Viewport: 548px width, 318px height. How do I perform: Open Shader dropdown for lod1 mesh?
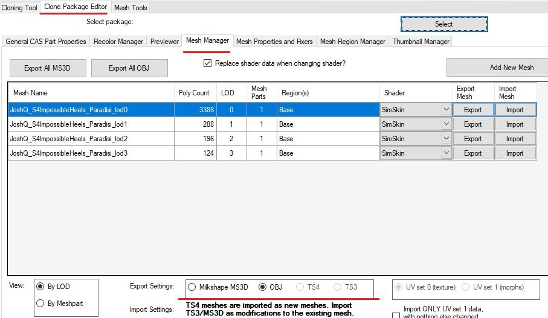click(x=446, y=124)
